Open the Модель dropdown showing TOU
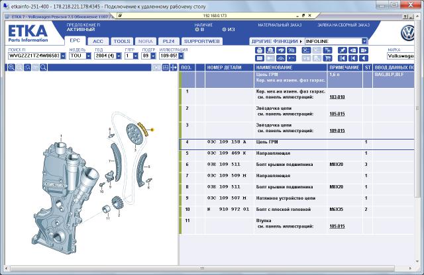The height and width of the screenshot is (275, 424). coord(88,56)
